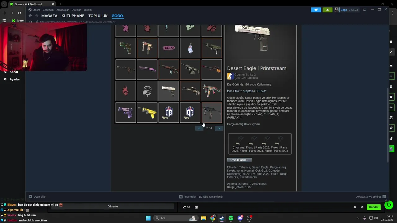The width and height of the screenshot is (397, 223).
Task: Click Oyun Ekle at bottom left
Action: (x=37, y=197)
